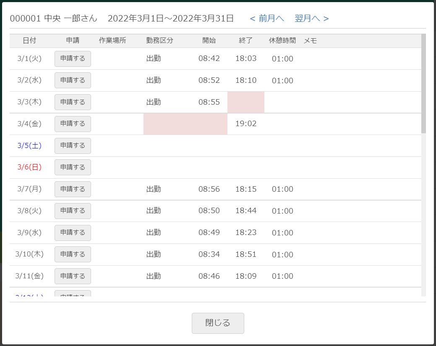
Task: Click the highlighted empty 終了 cell for 3/3
Action: 246,102
